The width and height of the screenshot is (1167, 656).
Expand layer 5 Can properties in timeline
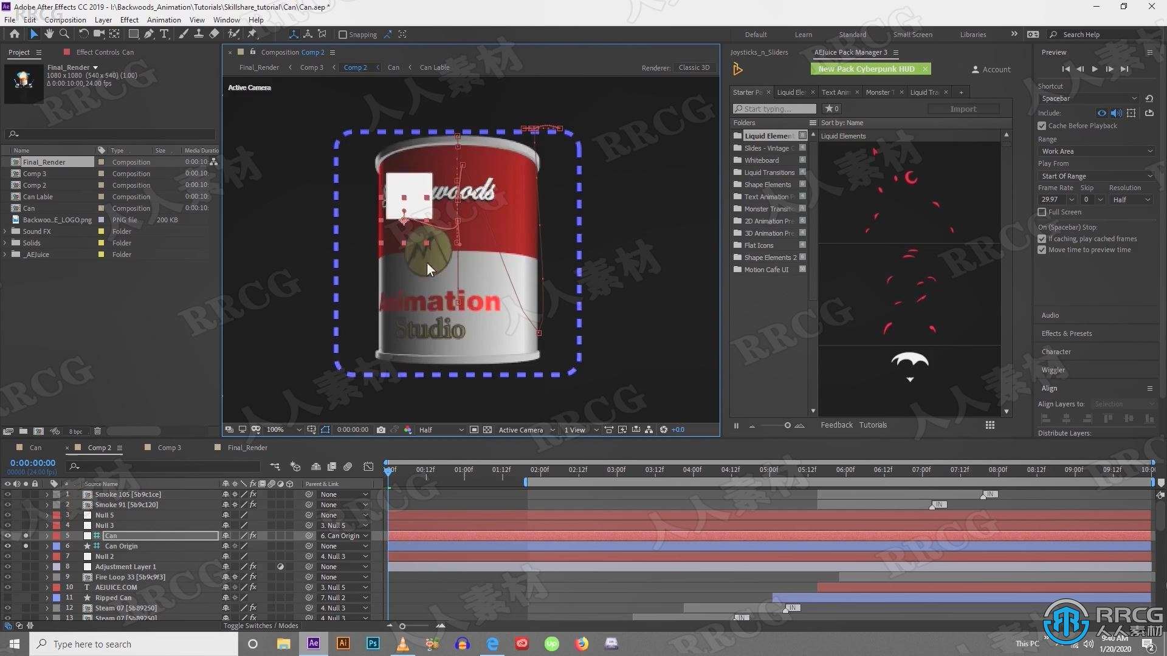point(46,535)
